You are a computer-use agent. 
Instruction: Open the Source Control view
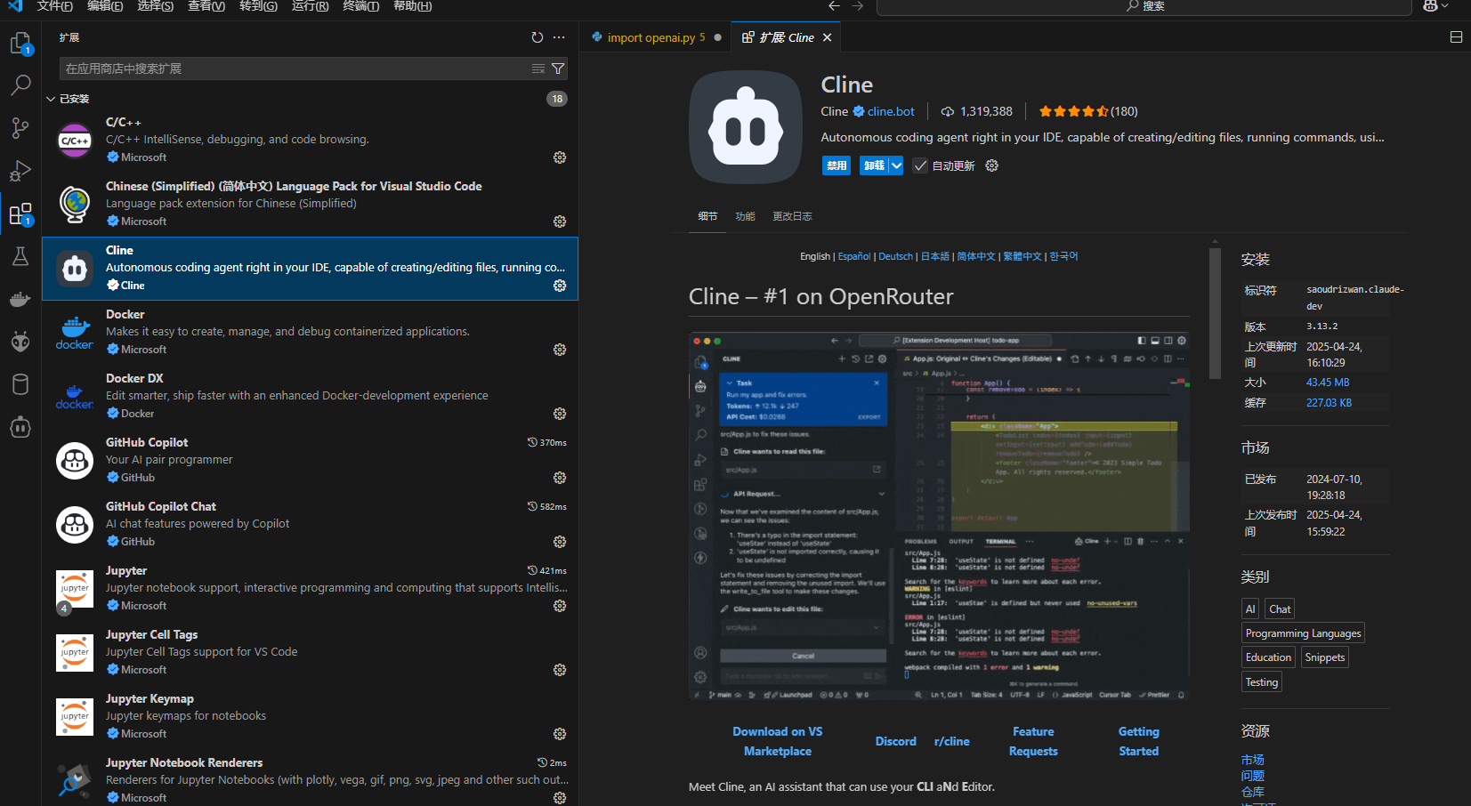click(20, 128)
